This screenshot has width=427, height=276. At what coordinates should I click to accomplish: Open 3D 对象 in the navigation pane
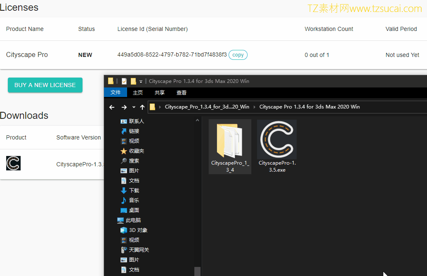point(134,230)
